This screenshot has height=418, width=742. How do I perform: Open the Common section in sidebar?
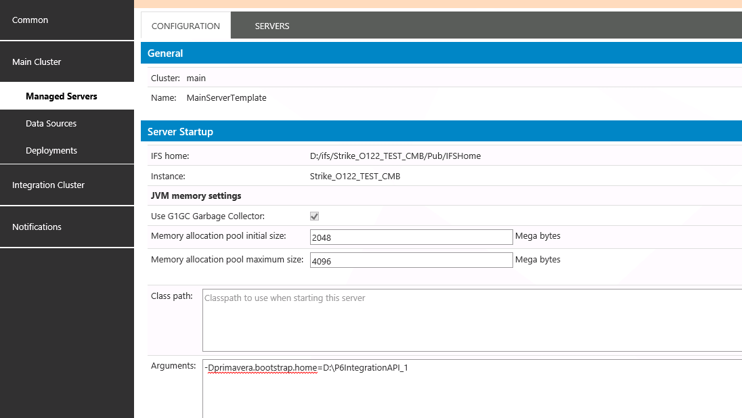click(x=30, y=20)
